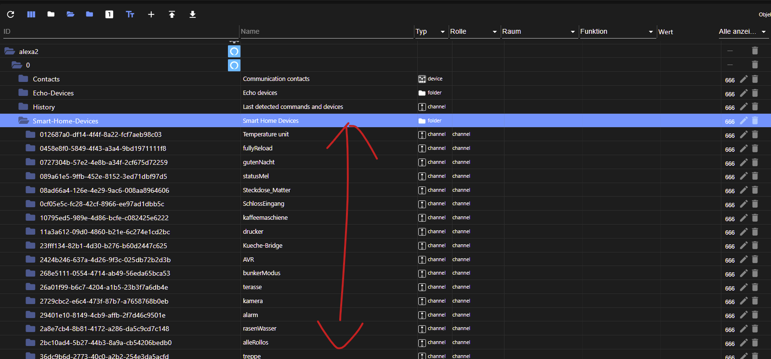
Task: Click 666 permissions value for History row
Action: click(730, 108)
